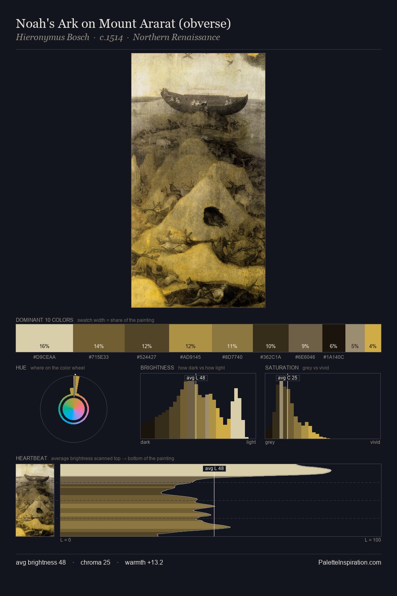The width and height of the screenshot is (397, 596).
Task: Click the 'dark' axis label
Action: coord(145,442)
